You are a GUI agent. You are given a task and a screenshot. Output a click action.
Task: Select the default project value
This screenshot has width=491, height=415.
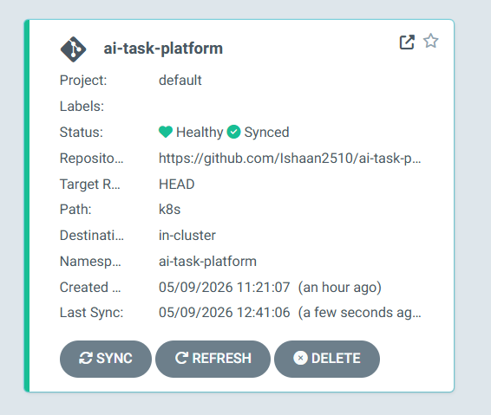[x=180, y=81]
